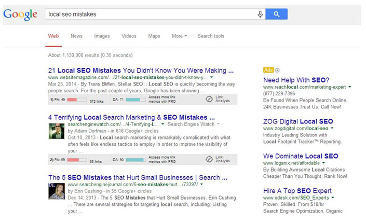The image size is (366, 224).
Task: Click the blue search magnifier button
Action: pos(276,14)
